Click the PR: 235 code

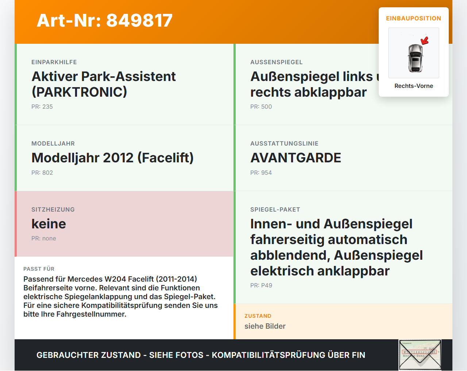click(x=42, y=107)
